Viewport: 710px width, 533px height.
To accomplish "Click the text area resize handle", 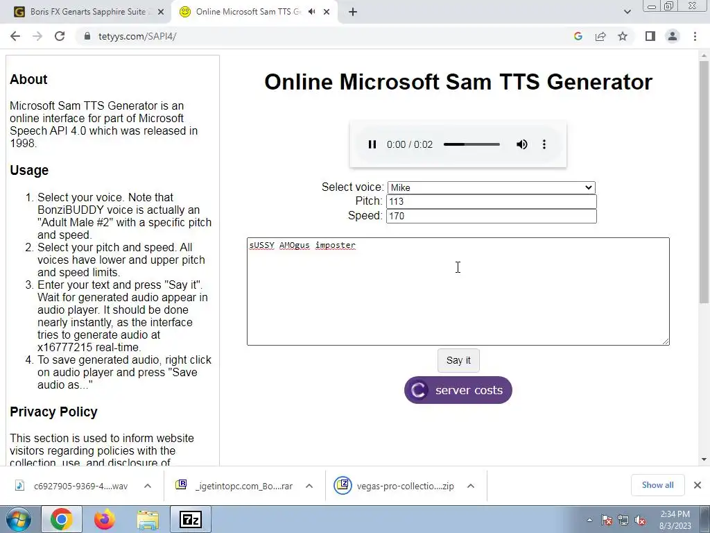I will coord(666,341).
